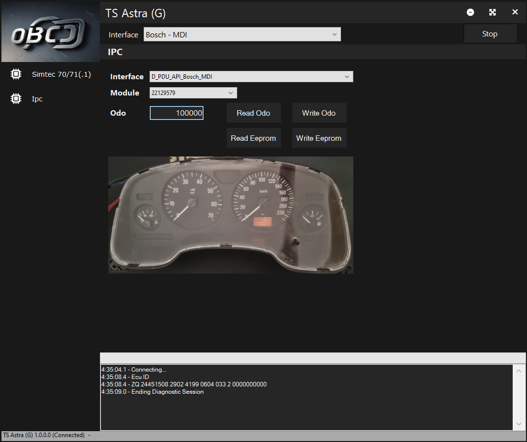Screen dimensions: 527x442
Task: Select Simtec 70/71(.1) in sidebar
Action: (61, 74)
